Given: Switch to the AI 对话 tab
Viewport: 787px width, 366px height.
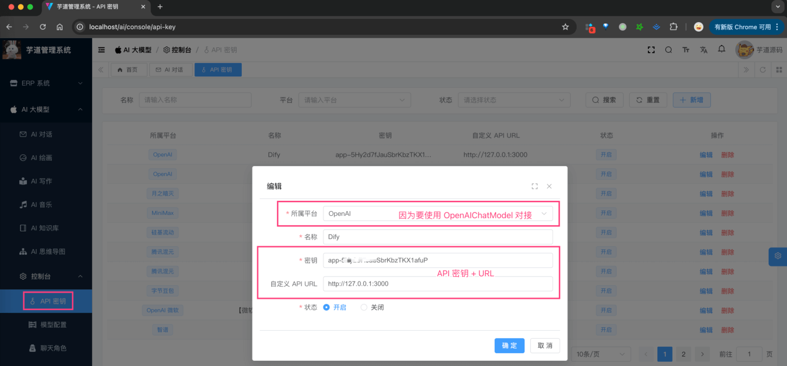Looking at the screenshot, I should (x=170, y=70).
